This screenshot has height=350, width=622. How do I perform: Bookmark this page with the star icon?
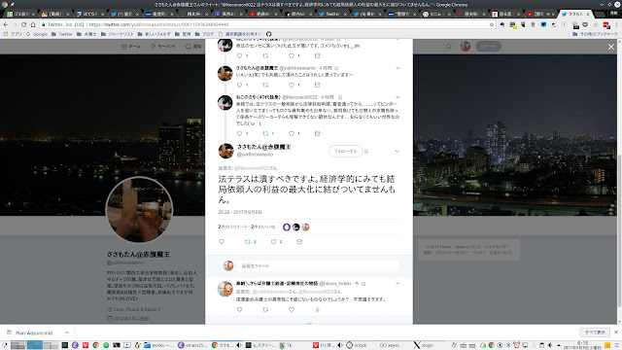pyautogui.click(x=492, y=24)
